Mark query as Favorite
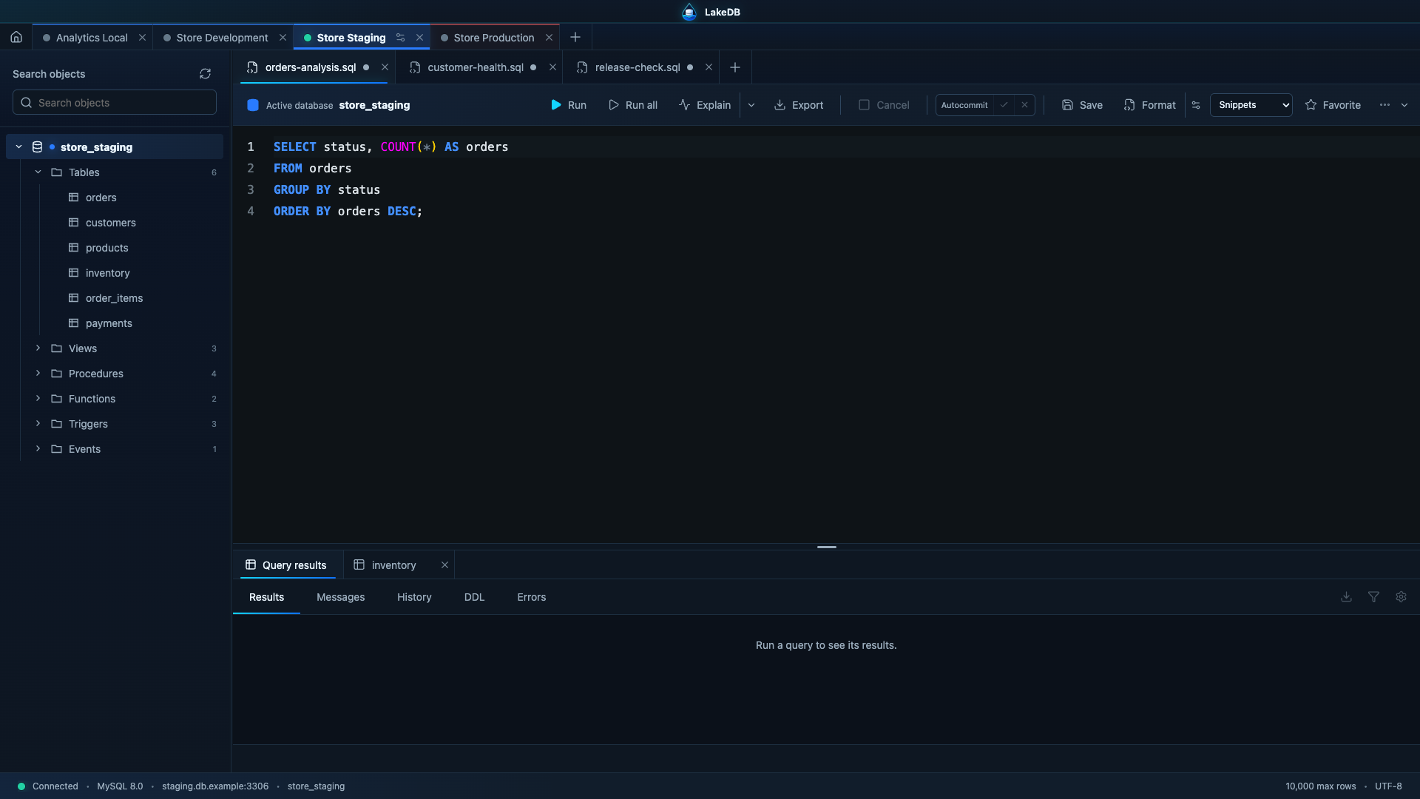The width and height of the screenshot is (1420, 799). (x=1333, y=105)
